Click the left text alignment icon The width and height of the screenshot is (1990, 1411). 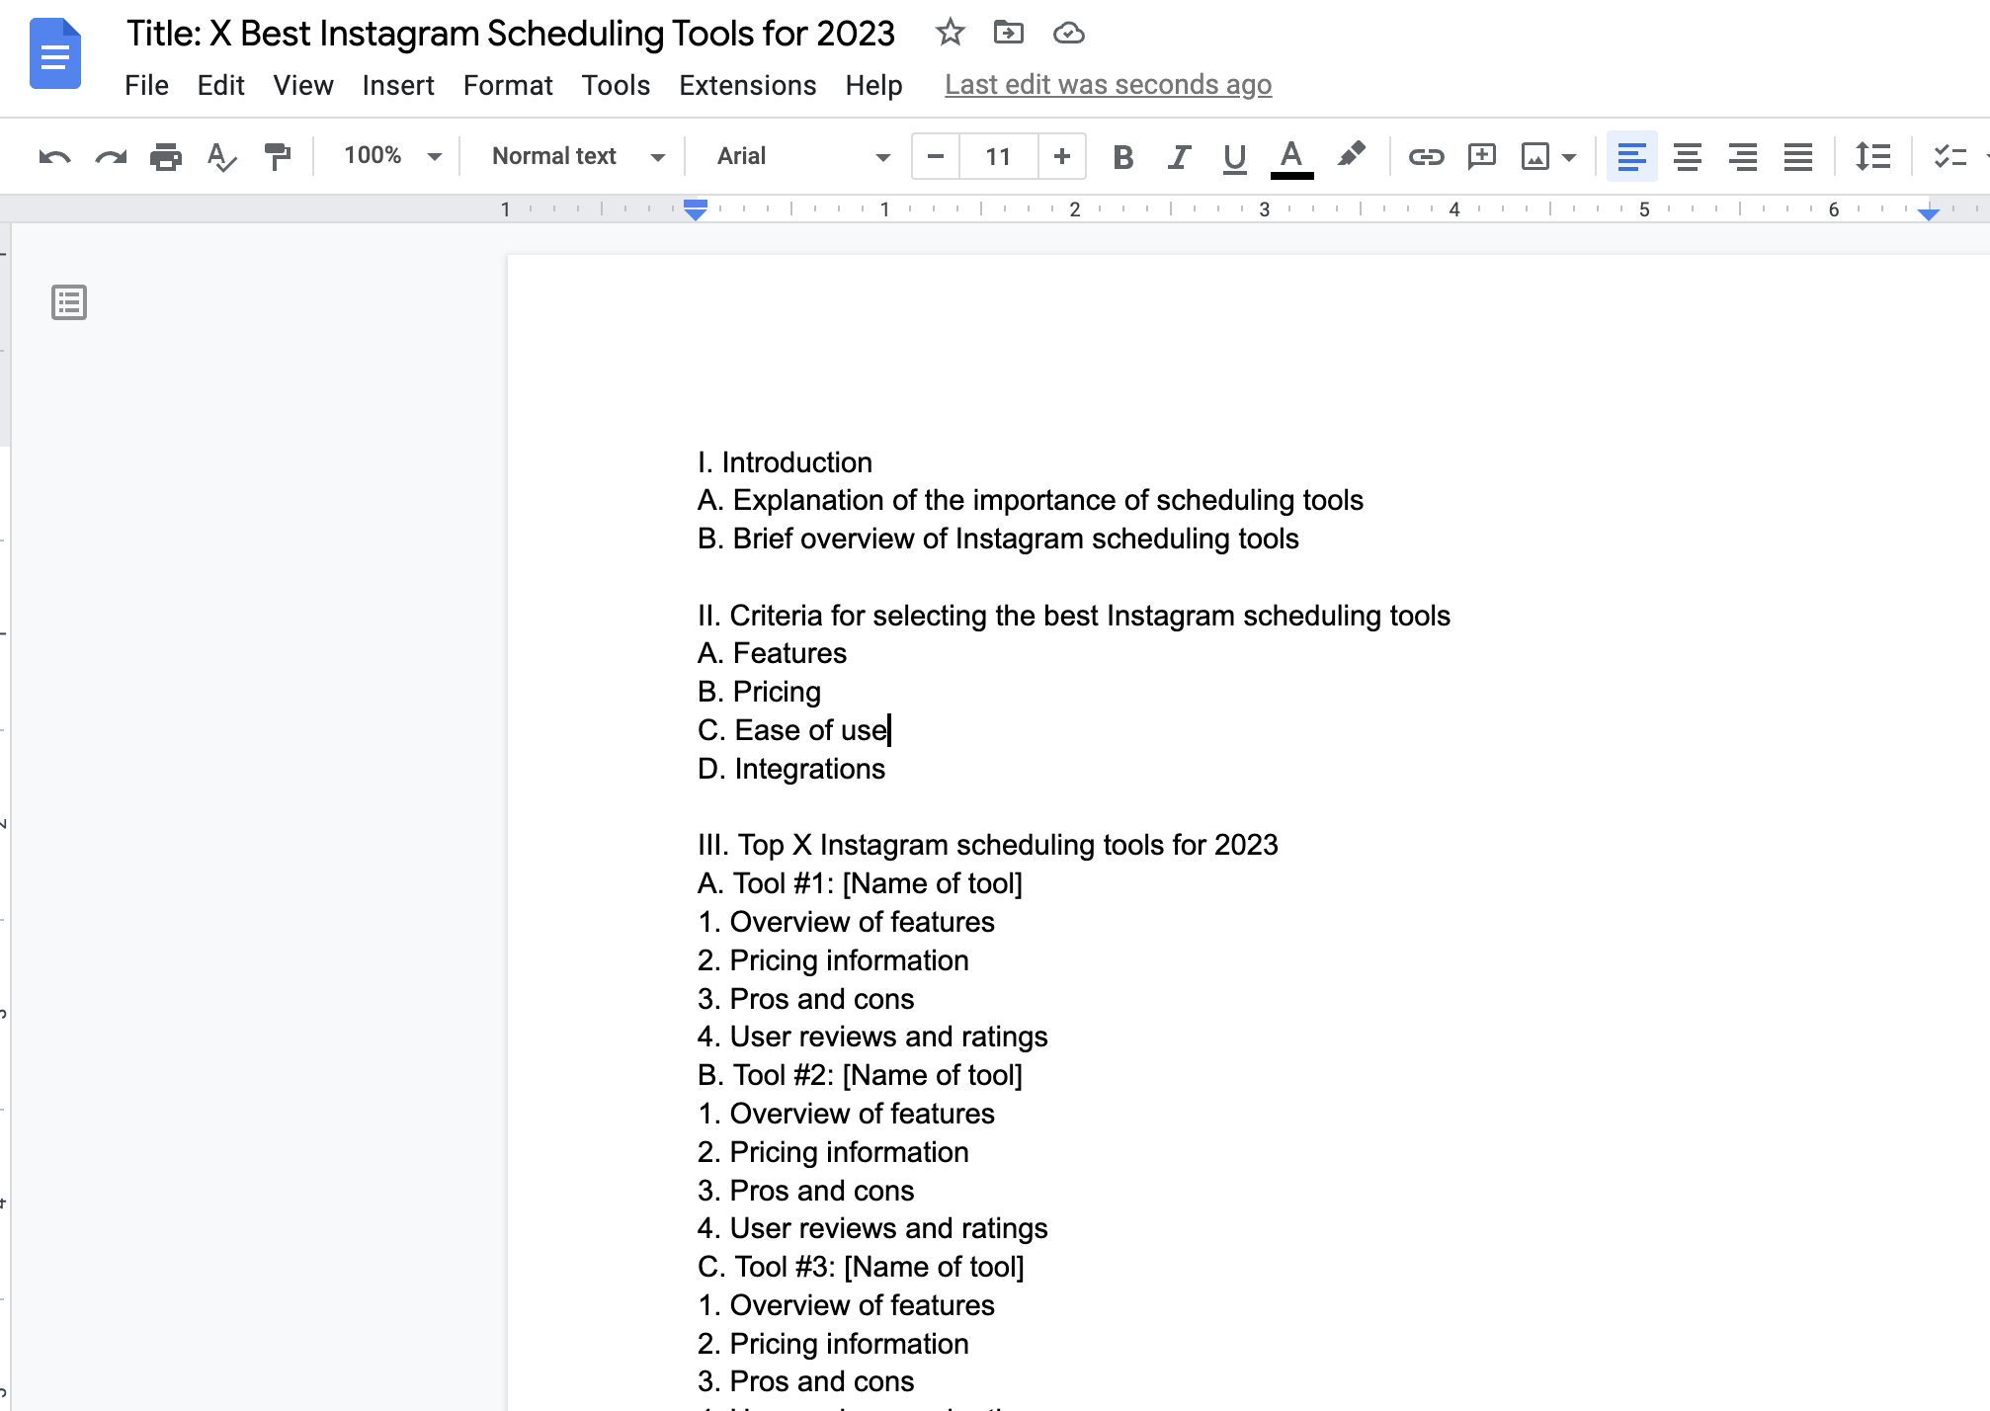coord(1631,154)
